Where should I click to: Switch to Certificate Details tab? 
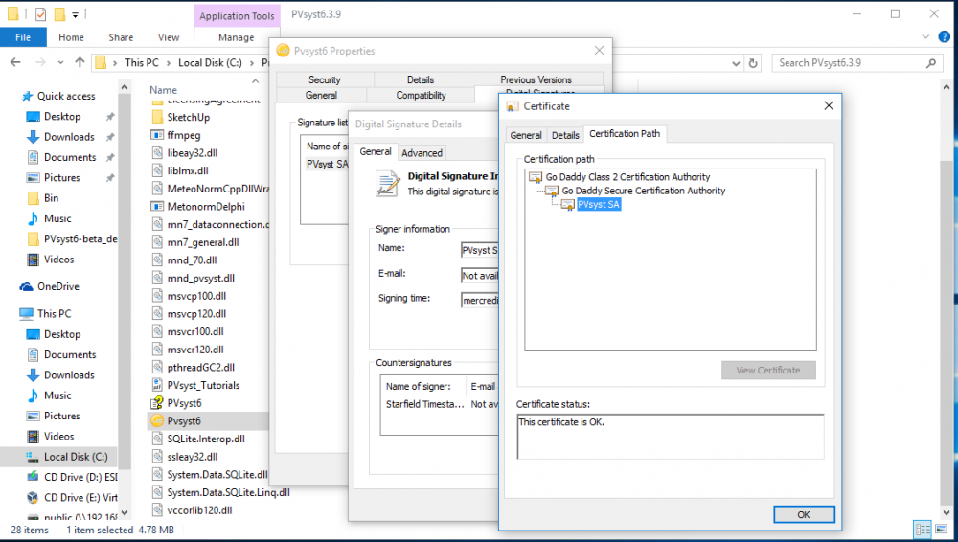[x=565, y=135]
